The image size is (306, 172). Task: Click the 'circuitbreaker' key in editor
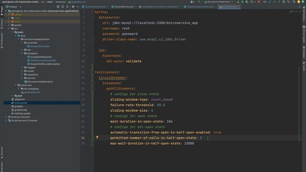click(x=112, y=78)
